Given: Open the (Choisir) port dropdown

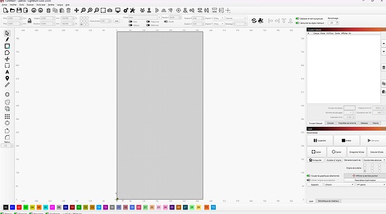Looking at the screenshot, I should pos(339,184).
